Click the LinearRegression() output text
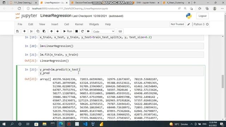The width and height of the screenshot is (226, 127). click(54, 61)
